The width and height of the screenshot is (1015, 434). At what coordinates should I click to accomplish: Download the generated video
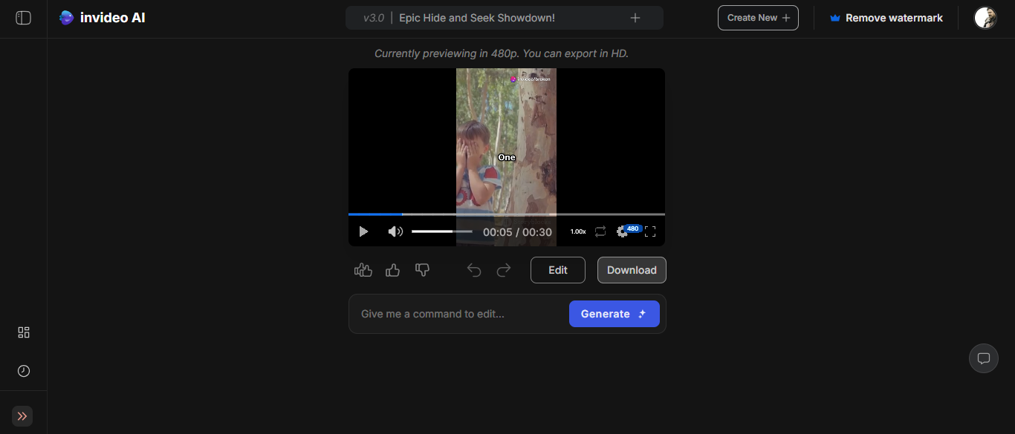(x=632, y=270)
